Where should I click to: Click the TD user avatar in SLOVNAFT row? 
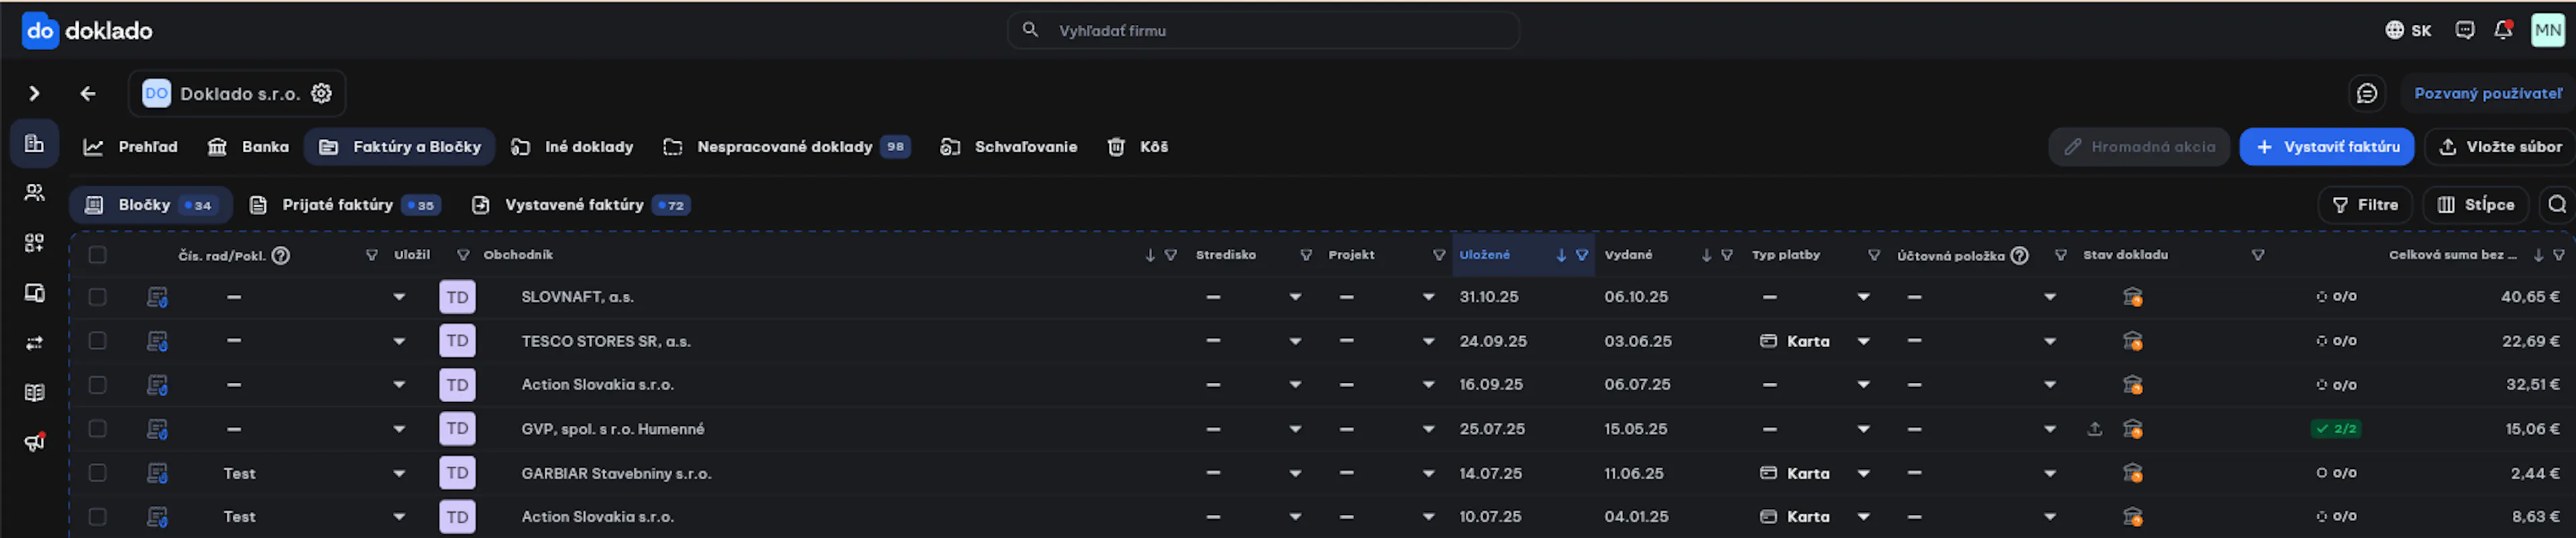click(457, 297)
